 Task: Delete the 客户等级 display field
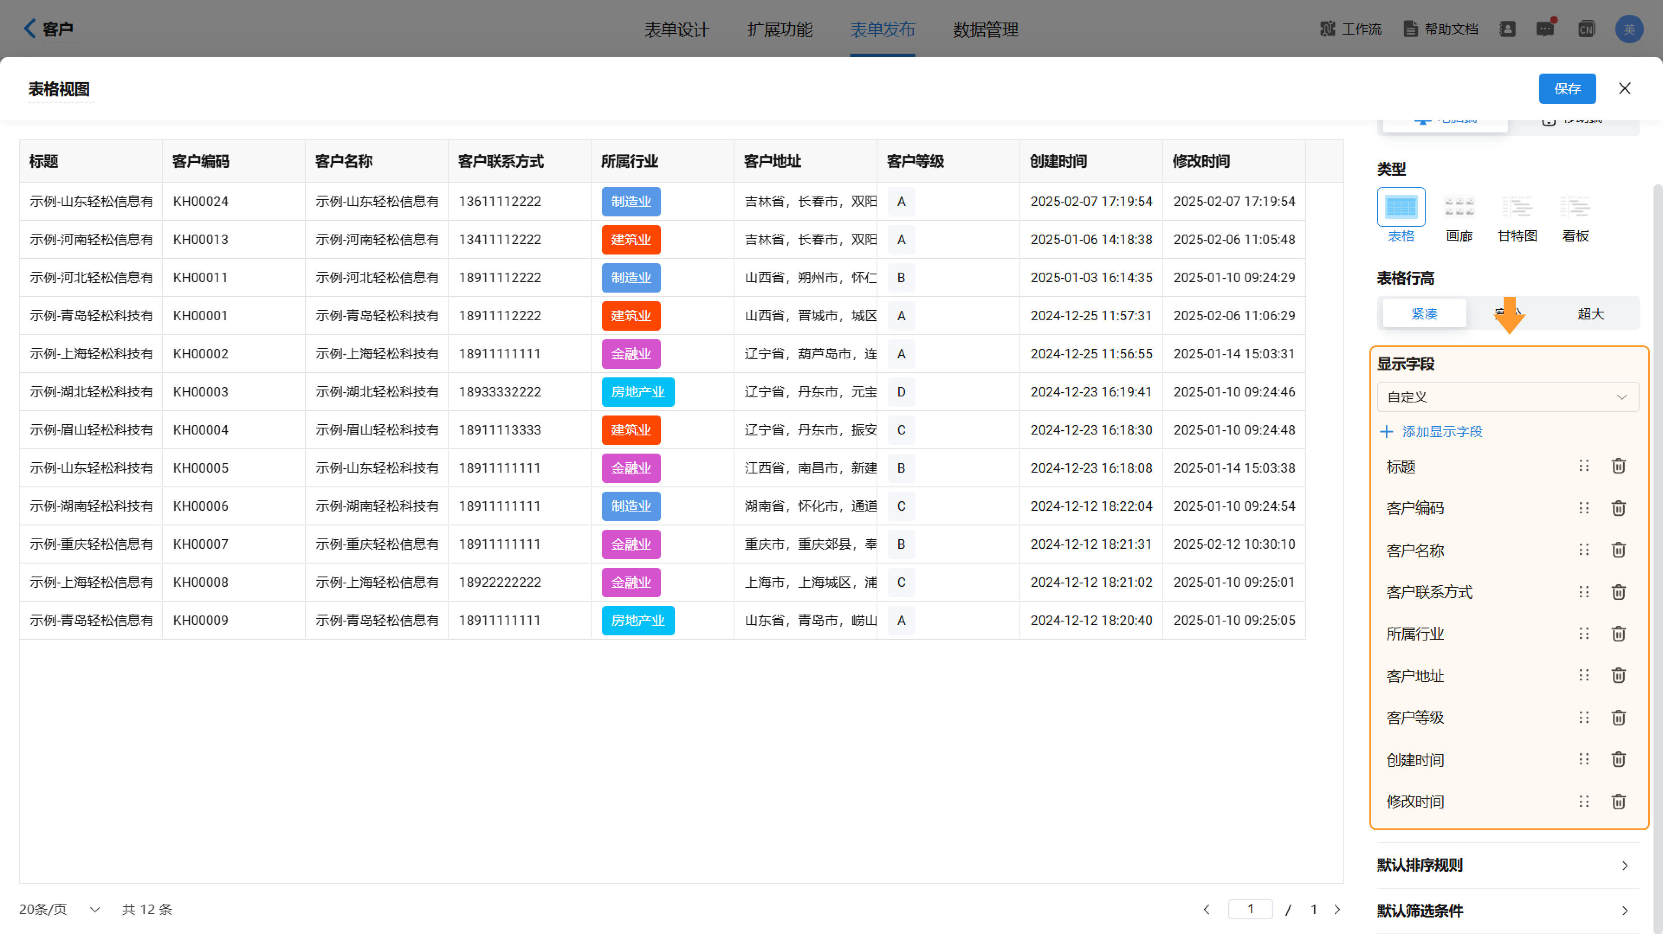pyautogui.click(x=1618, y=718)
